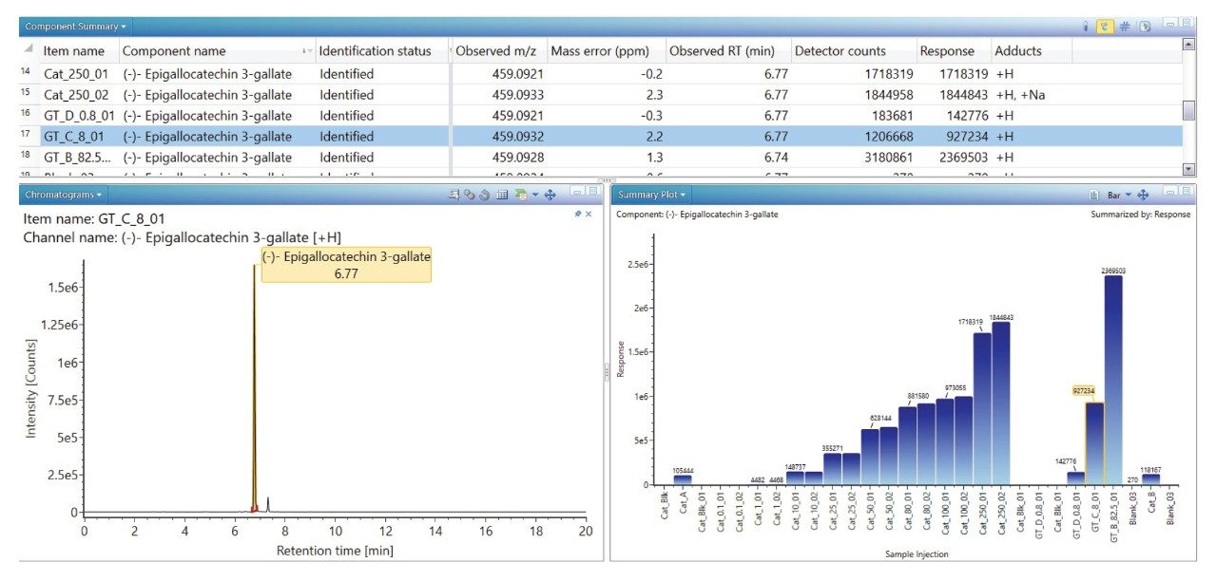This screenshot has width=1217, height=581.
Task: Click the Cat_25_01 bar labeled 355271
Action: tap(832, 469)
